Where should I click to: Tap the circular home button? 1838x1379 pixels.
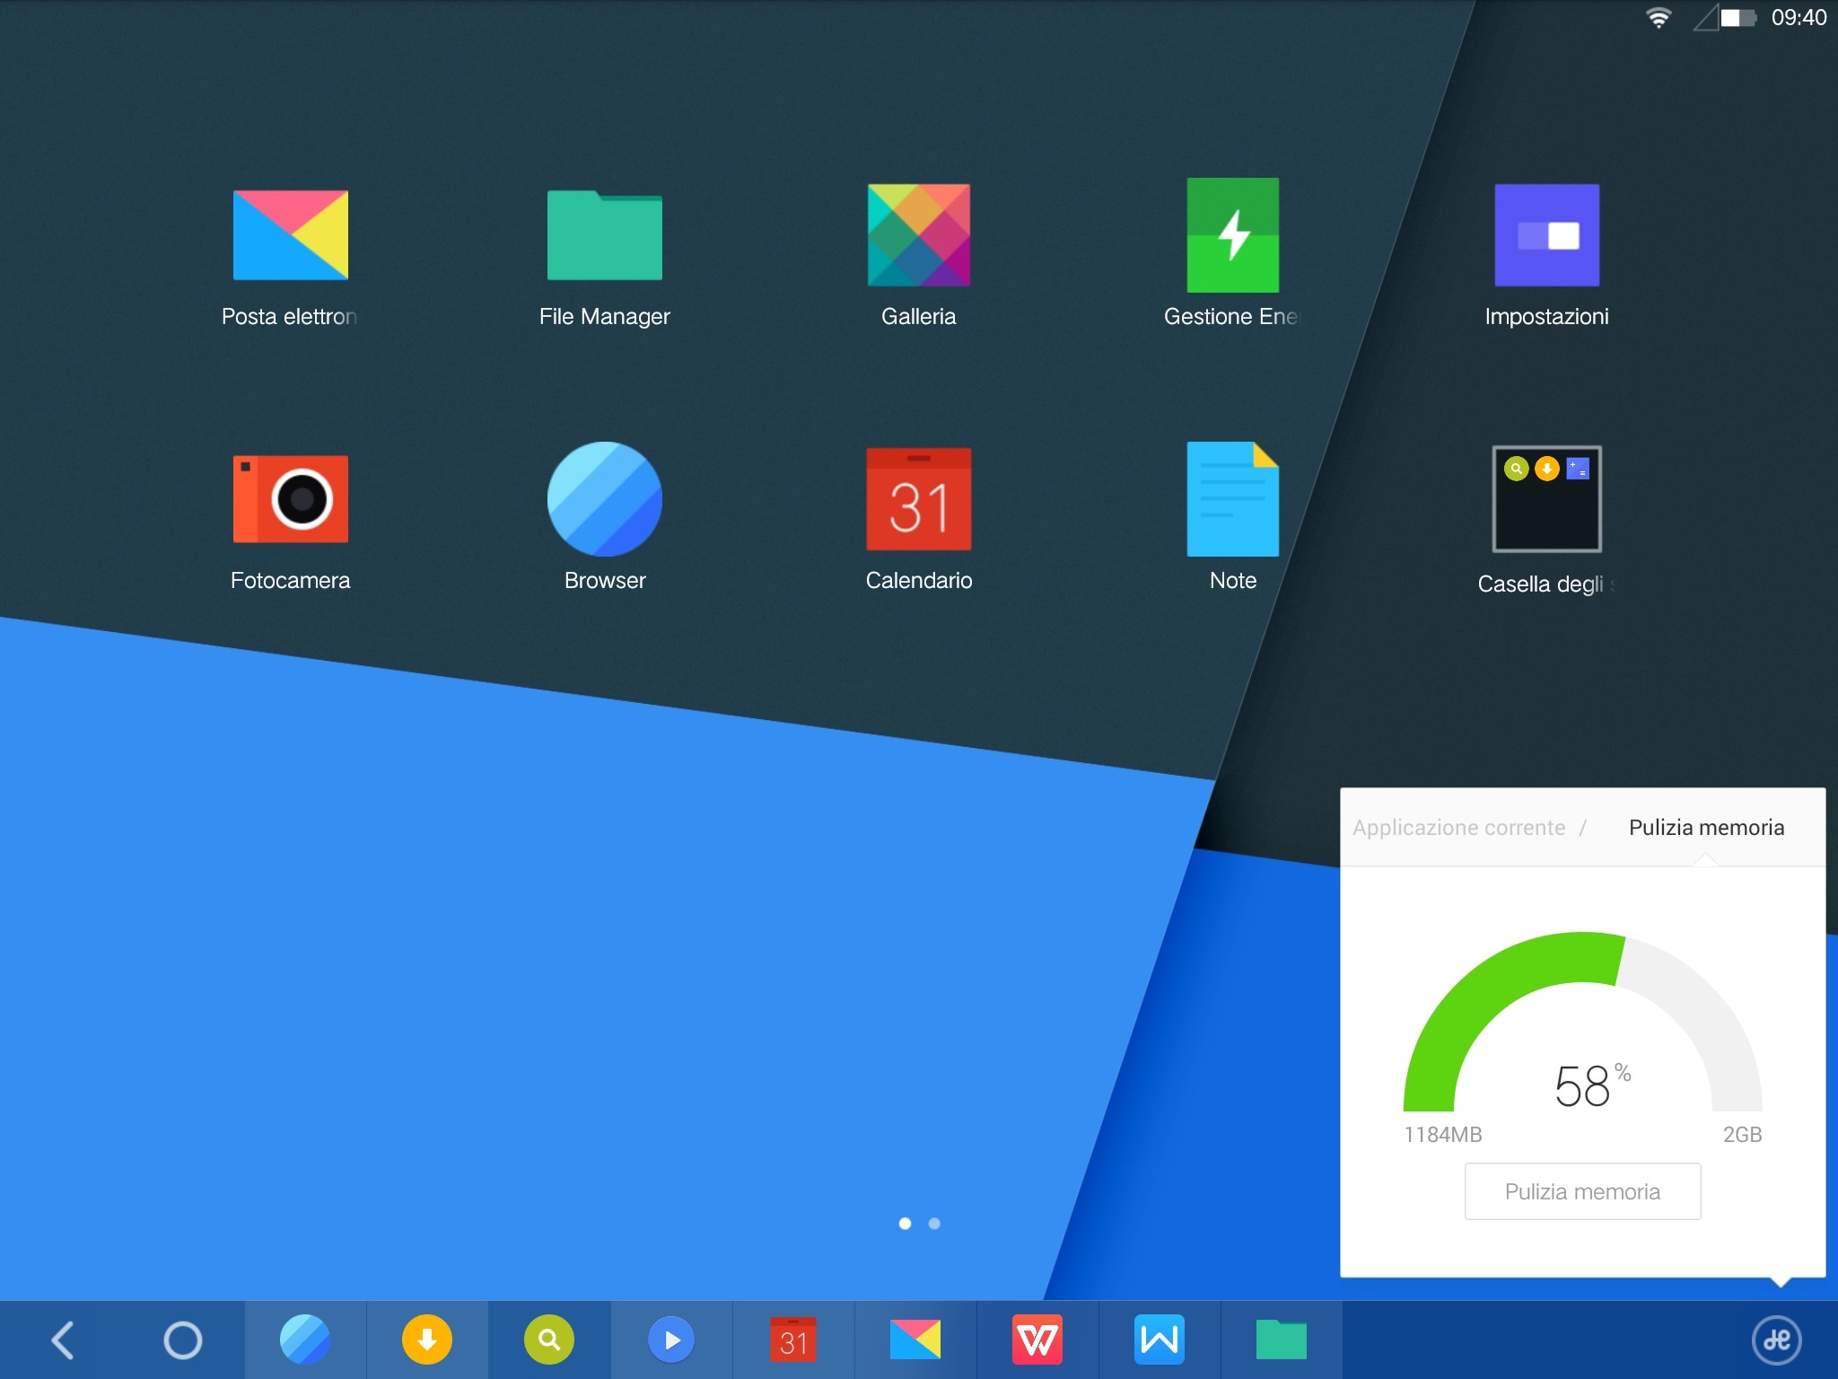coord(183,1340)
